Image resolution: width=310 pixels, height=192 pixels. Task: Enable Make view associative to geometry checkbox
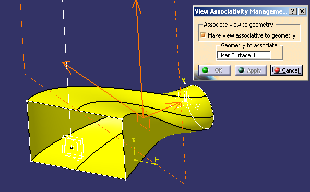[203, 35]
